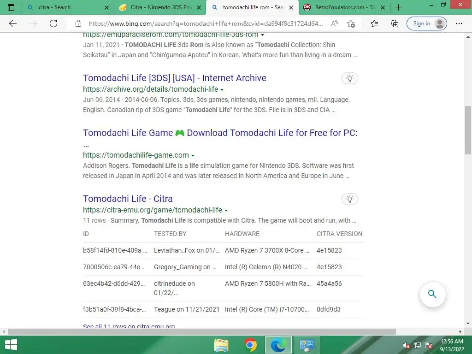Open Windows Start menu
The image size is (472, 354).
click(11, 345)
